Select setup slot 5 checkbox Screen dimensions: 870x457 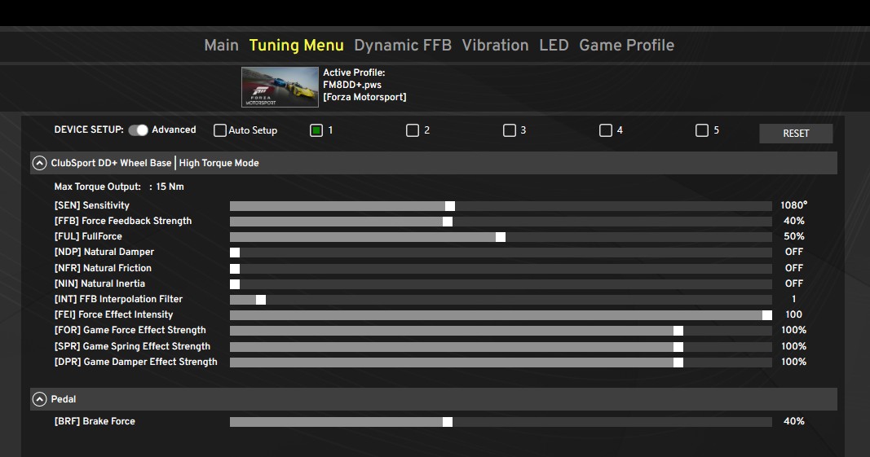pyautogui.click(x=702, y=130)
